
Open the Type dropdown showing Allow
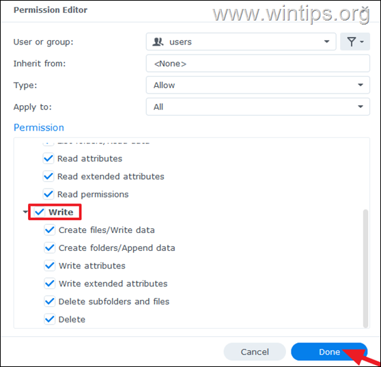[258, 85]
